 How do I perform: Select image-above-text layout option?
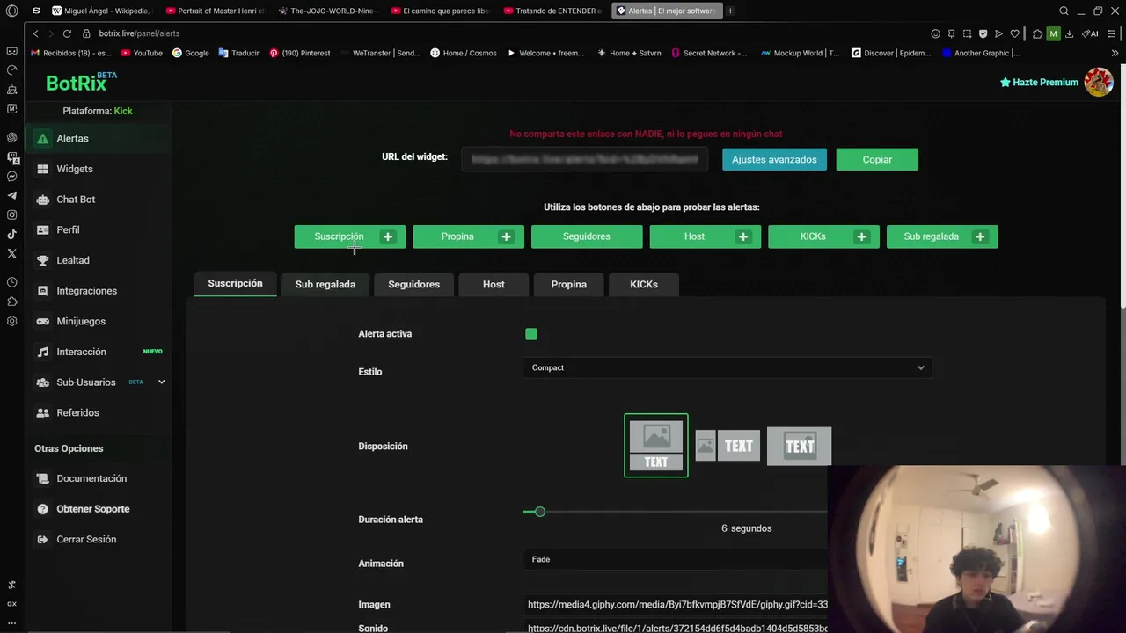click(x=656, y=446)
